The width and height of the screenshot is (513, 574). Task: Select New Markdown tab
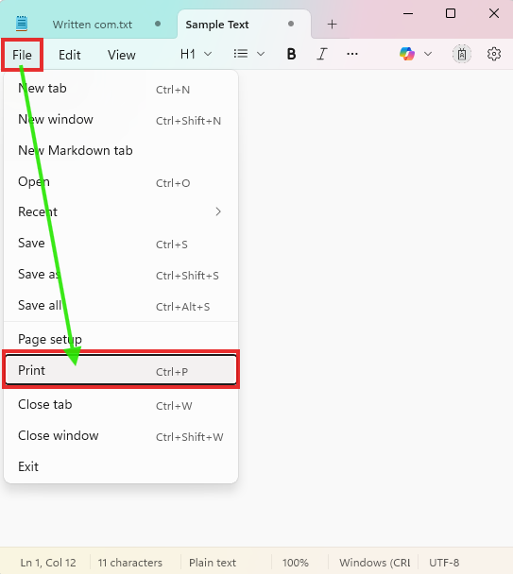tap(121, 151)
